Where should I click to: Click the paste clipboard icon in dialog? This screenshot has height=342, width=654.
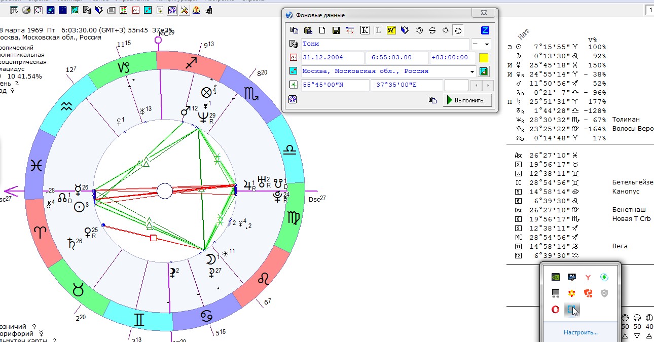pyautogui.click(x=308, y=30)
